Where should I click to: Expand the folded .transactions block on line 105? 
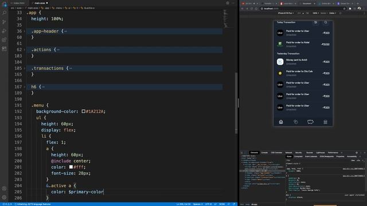(x=25, y=68)
